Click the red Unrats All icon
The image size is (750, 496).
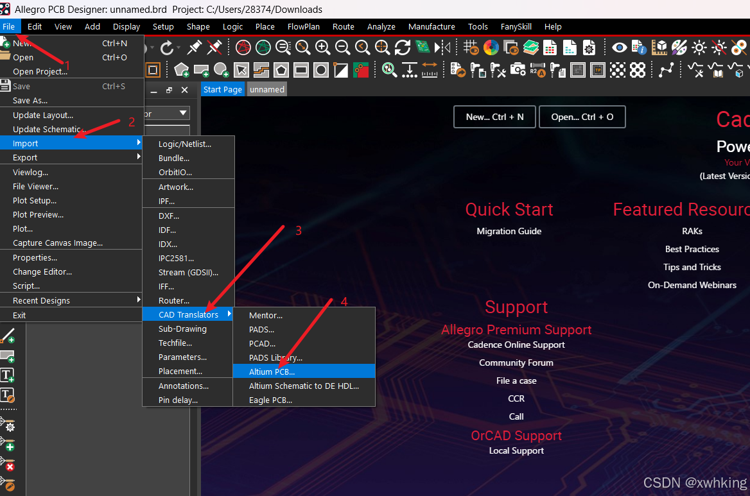click(243, 47)
